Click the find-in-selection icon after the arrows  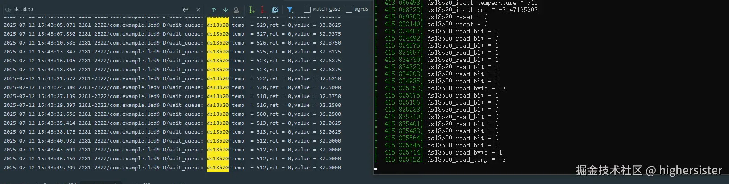236,9
